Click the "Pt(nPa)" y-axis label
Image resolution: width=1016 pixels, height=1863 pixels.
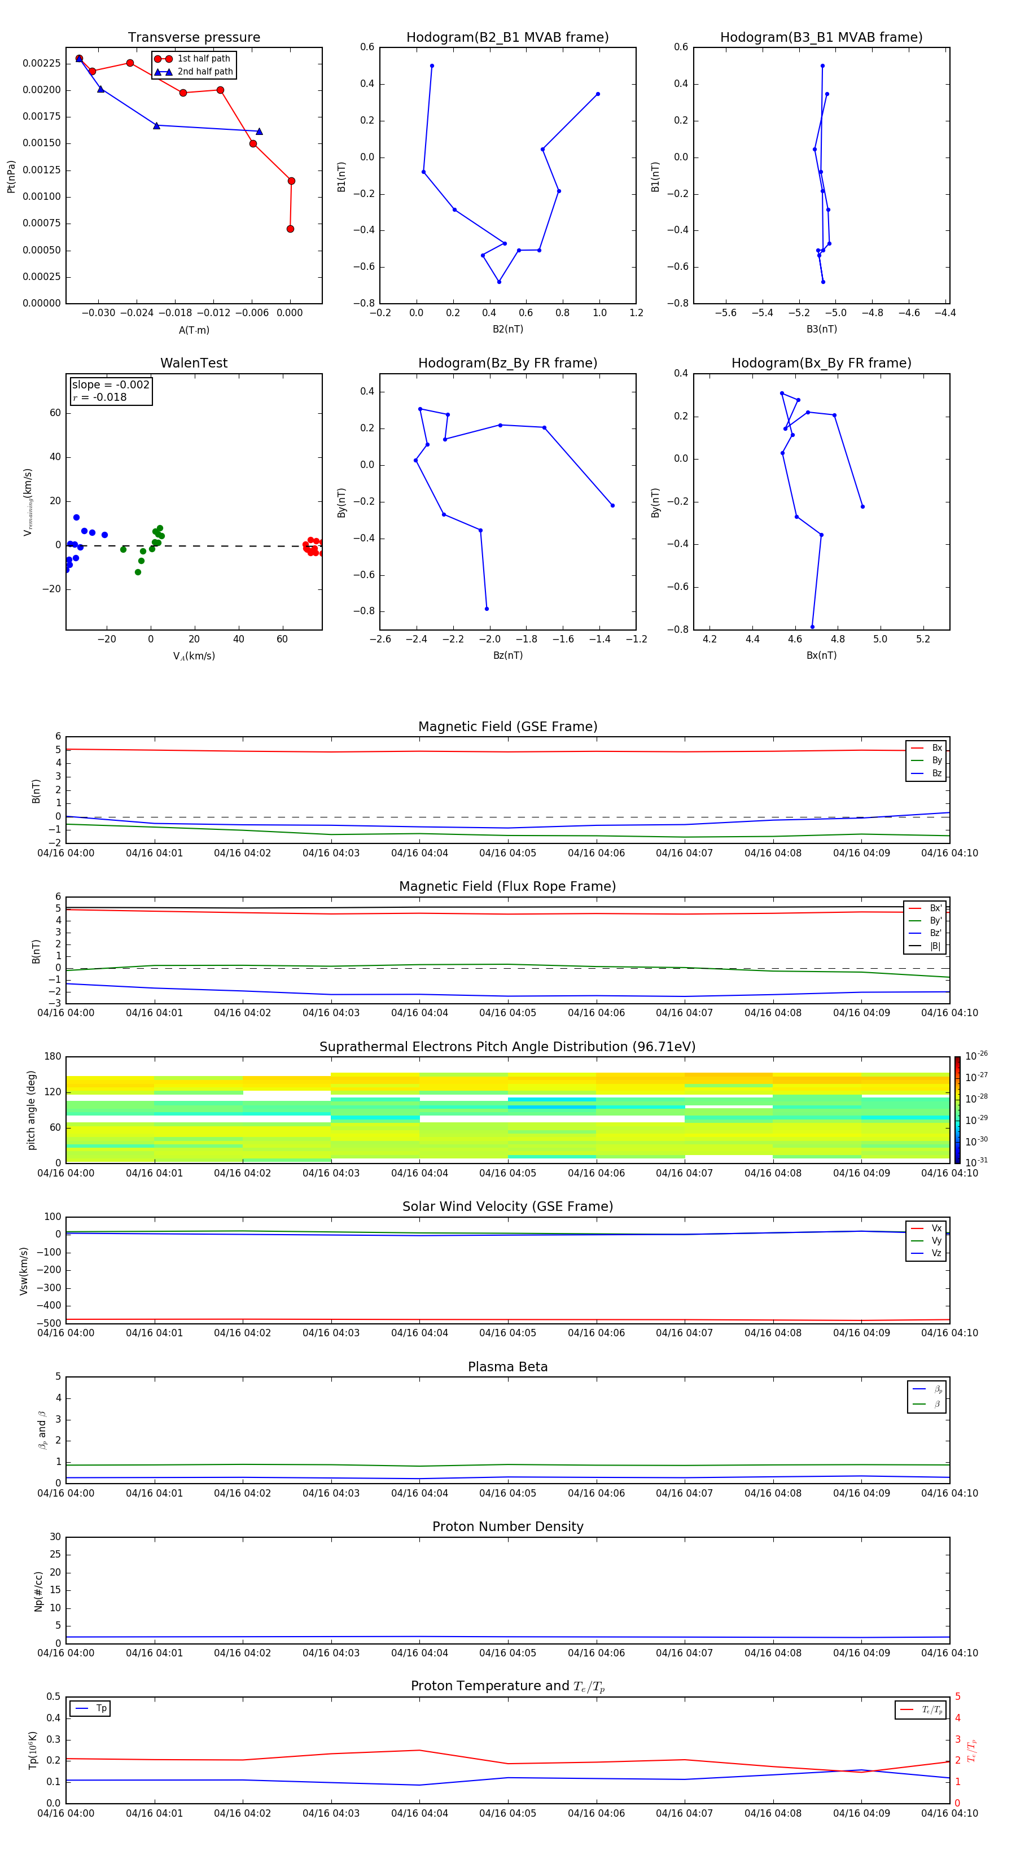click(11, 176)
